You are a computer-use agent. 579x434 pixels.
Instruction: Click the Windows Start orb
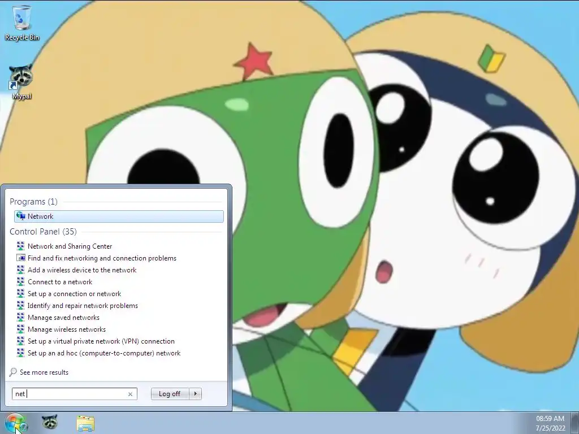click(15, 423)
